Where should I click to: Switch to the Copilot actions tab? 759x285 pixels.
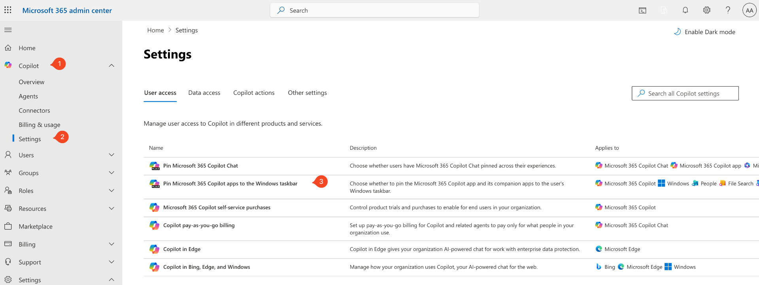tap(254, 93)
